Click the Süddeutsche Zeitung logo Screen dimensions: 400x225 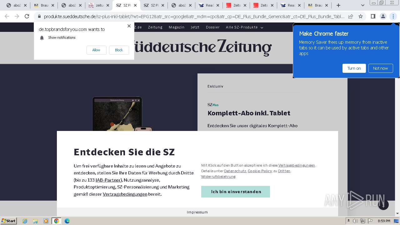tap(202, 47)
